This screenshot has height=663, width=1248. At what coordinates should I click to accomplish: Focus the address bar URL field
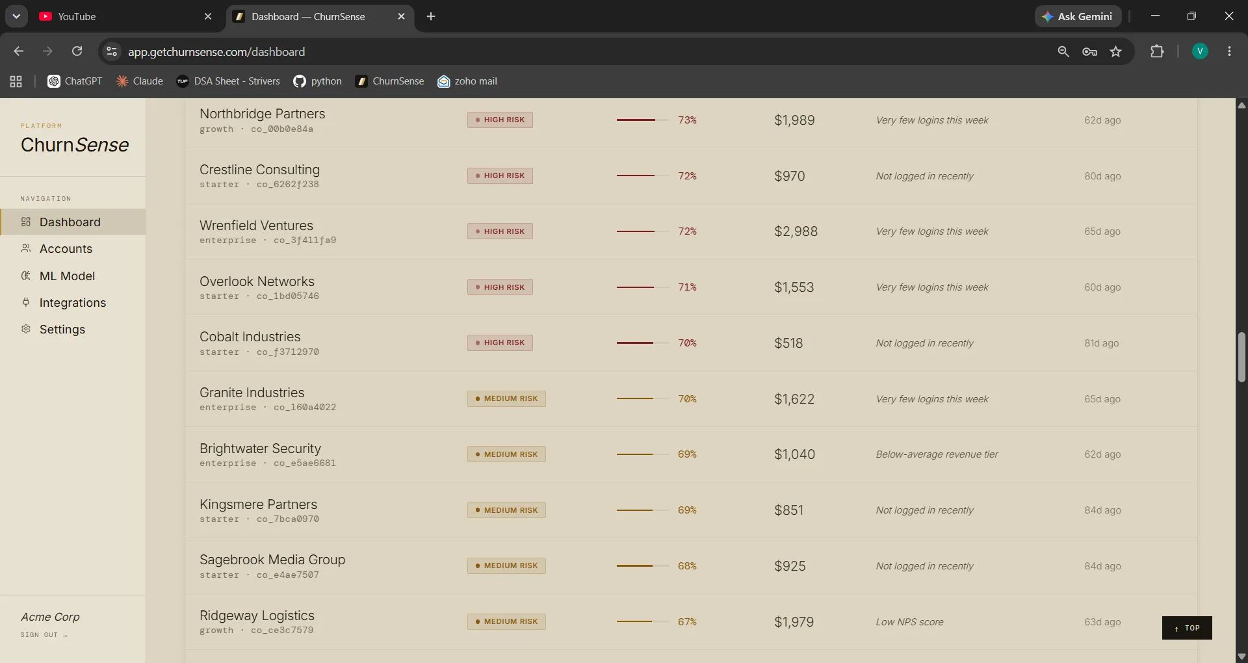point(585,51)
